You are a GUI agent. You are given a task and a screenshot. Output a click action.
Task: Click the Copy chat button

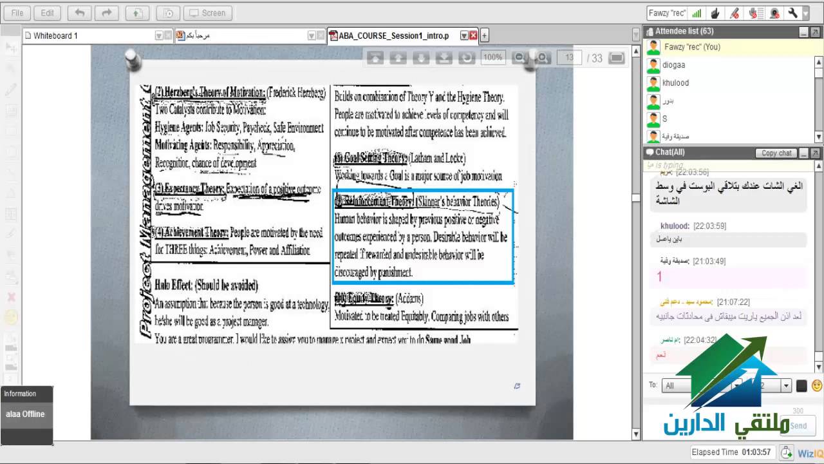[776, 153]
